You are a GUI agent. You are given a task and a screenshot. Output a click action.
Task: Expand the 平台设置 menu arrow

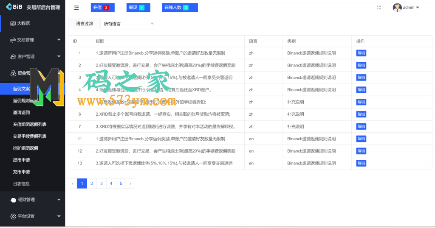(59, 217)
